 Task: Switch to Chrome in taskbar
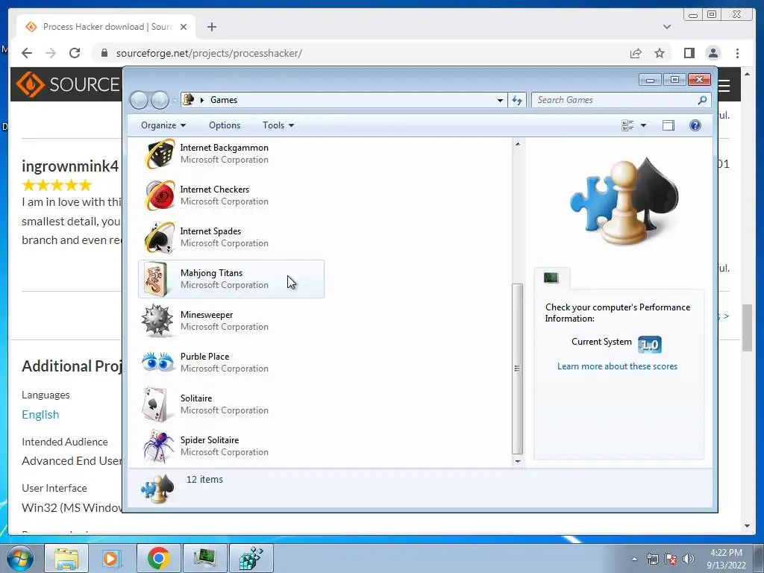click(x=158, y=558)
